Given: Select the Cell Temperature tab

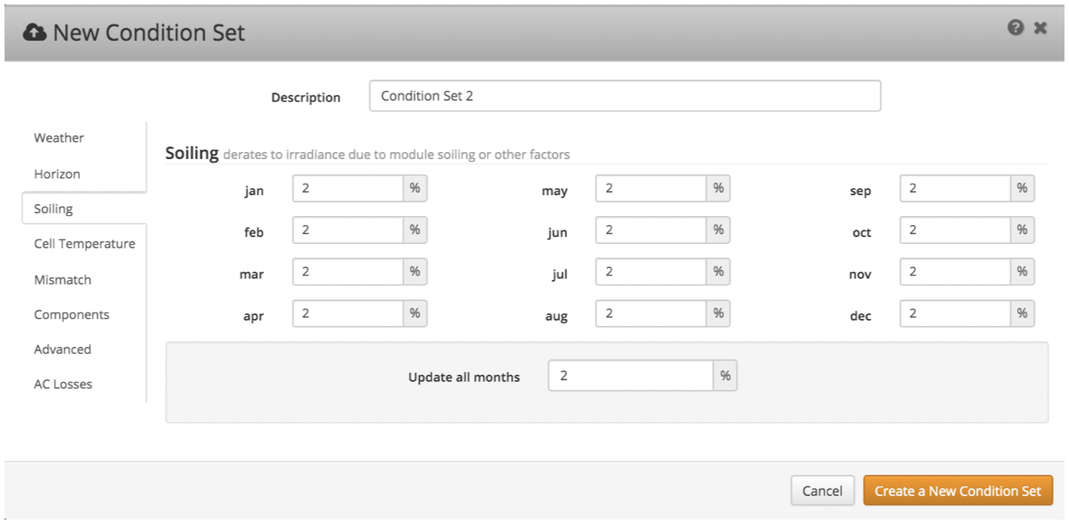Looking at the screenshot, I should pos(84,244).
